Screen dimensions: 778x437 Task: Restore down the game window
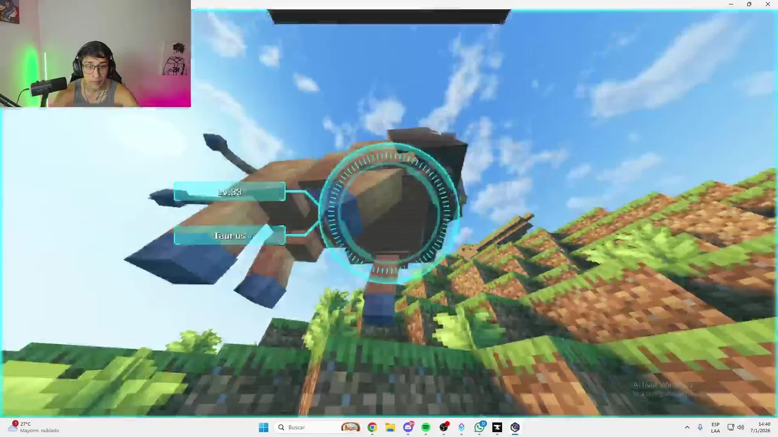[749, 4]
